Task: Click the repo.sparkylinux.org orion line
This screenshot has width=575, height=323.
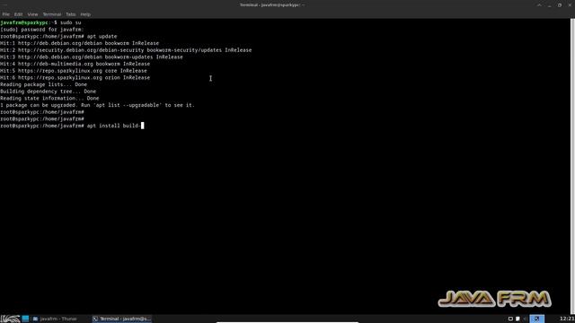Action: tap(75, 78)
